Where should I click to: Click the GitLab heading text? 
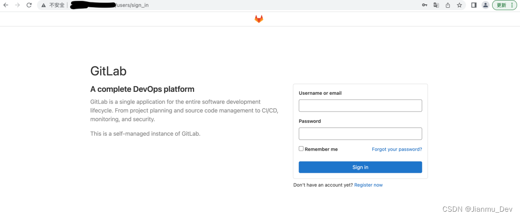pyautogui.click(x=108, y=71)
